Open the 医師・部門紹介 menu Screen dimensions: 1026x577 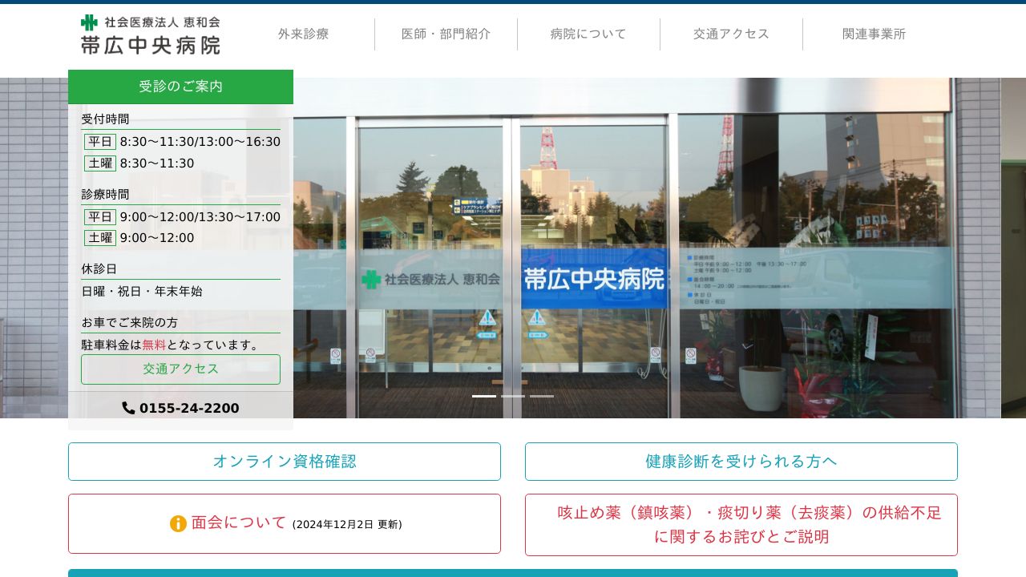(446, 34)
